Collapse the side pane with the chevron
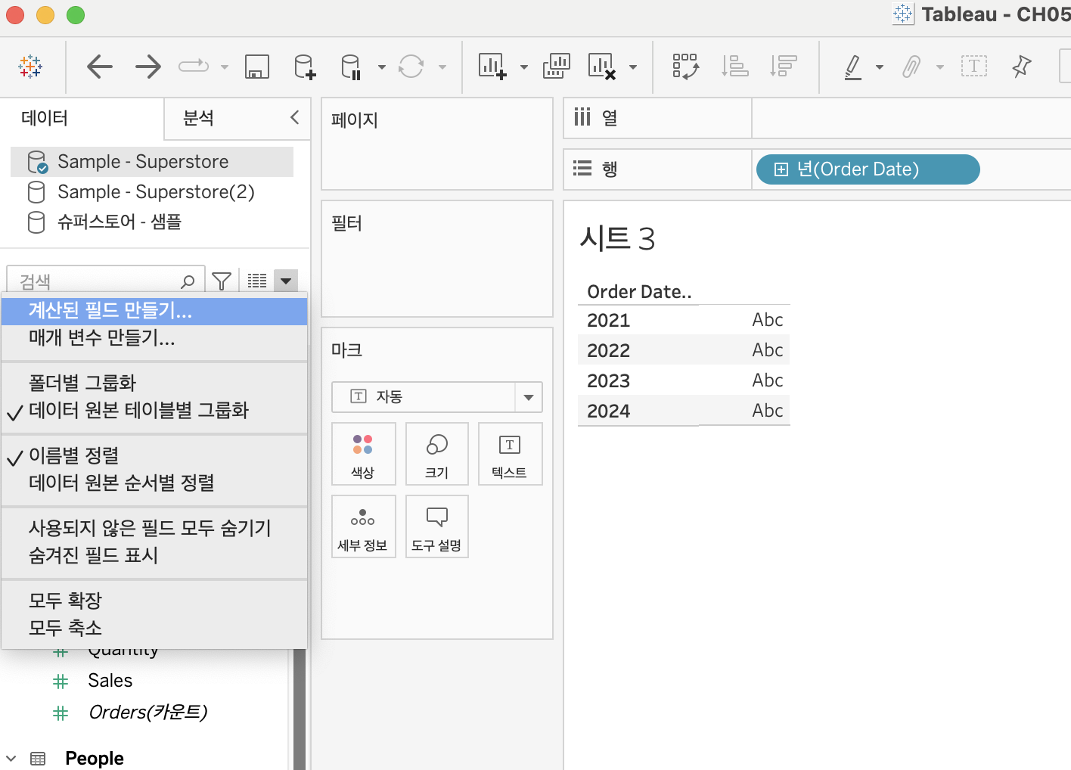 coord(295,117)
